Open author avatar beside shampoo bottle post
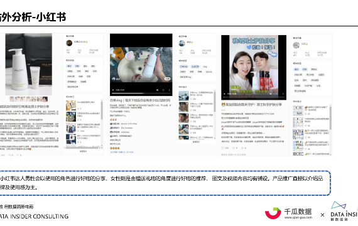 pyautogui.click(x=69, y=43)
